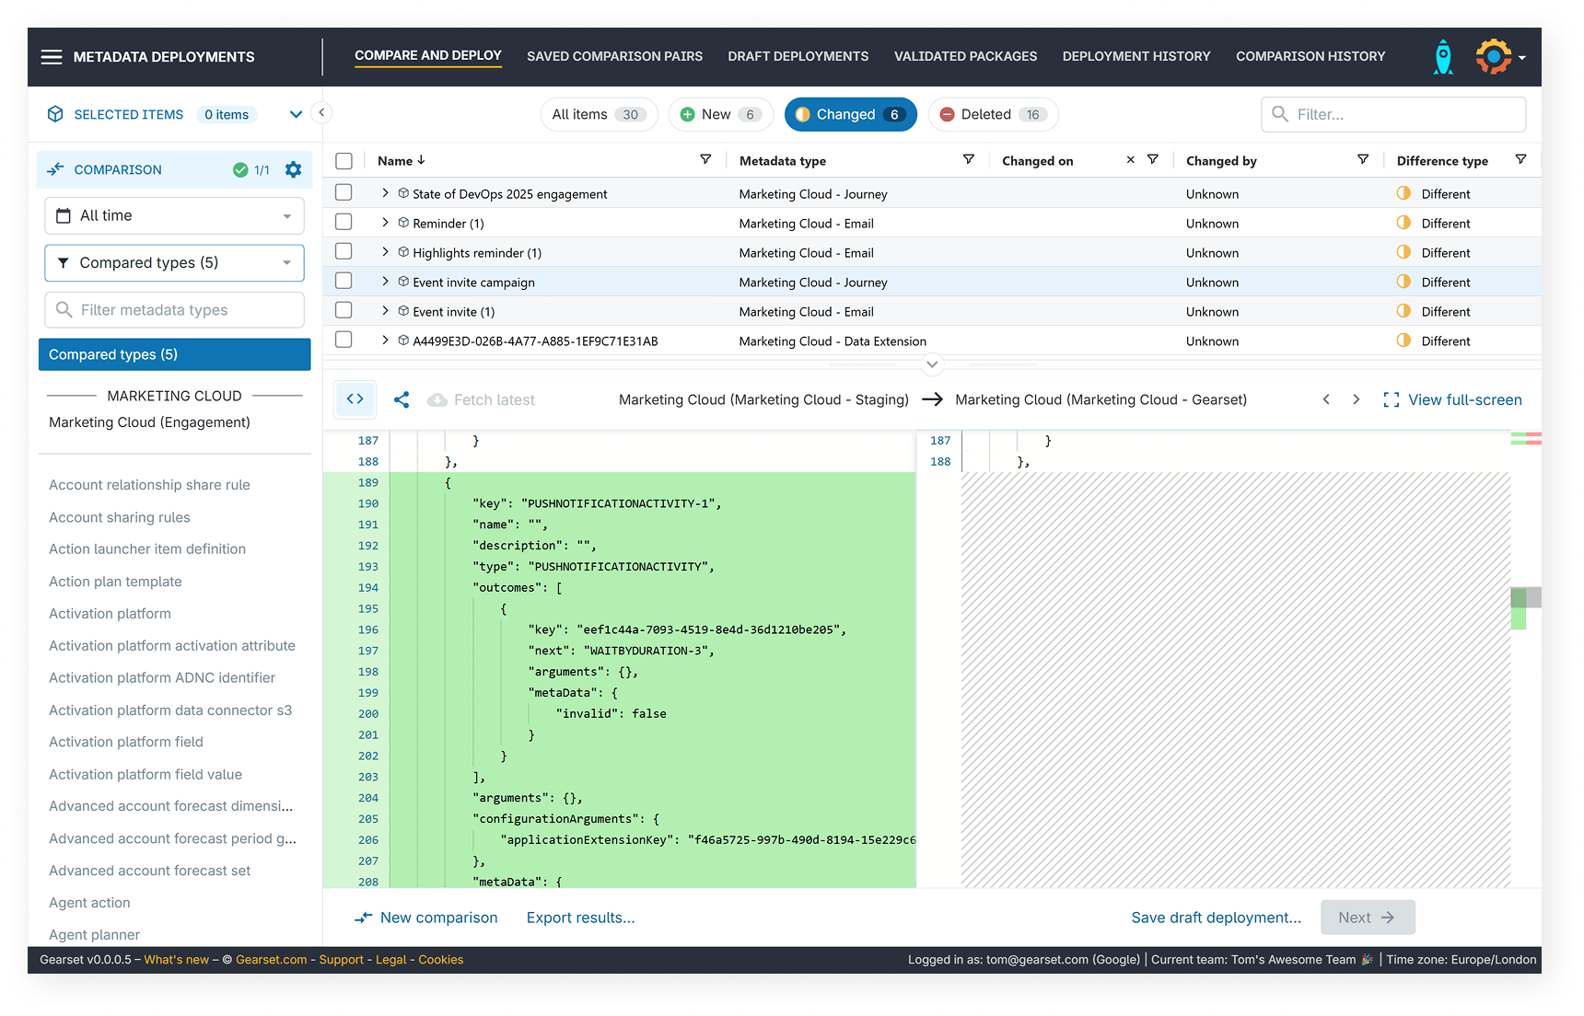Image resolution: width=1584 pixels, height=1016 pixels.
Task: Open comparison settings via the gear icon
Action: tap(293, 169)
